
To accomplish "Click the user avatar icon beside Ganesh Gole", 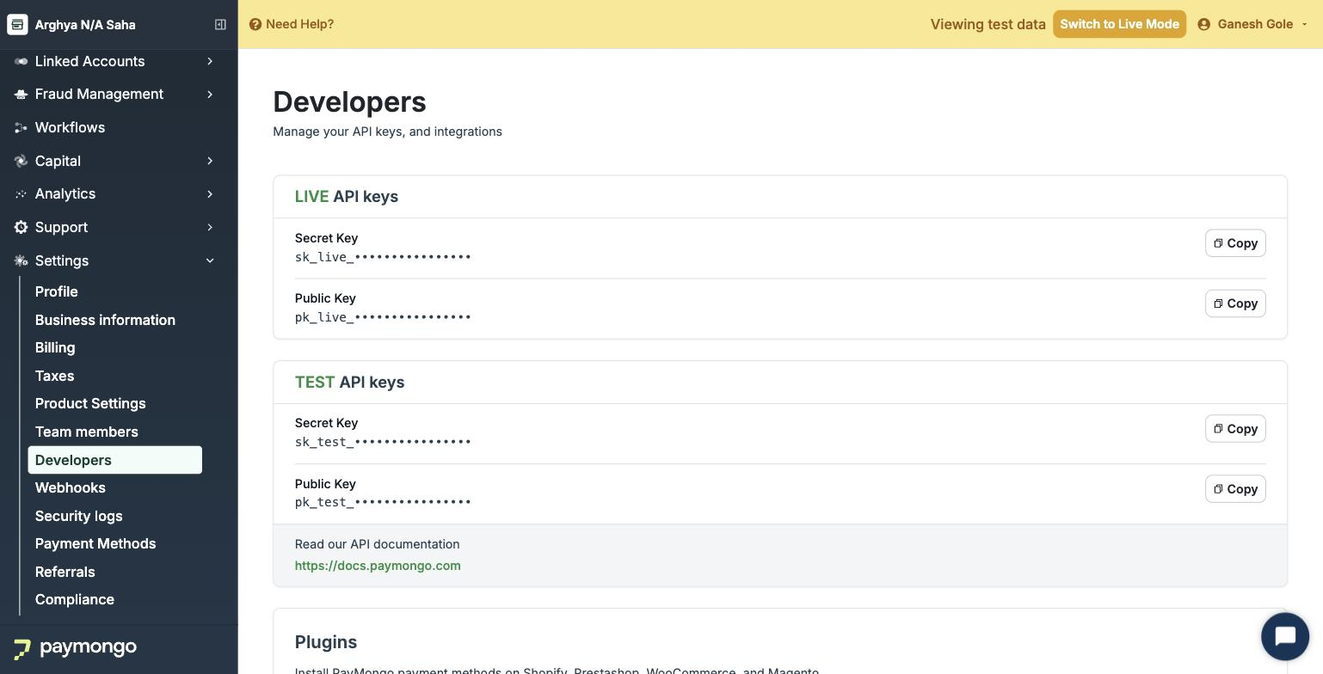I will point(1204,24).
